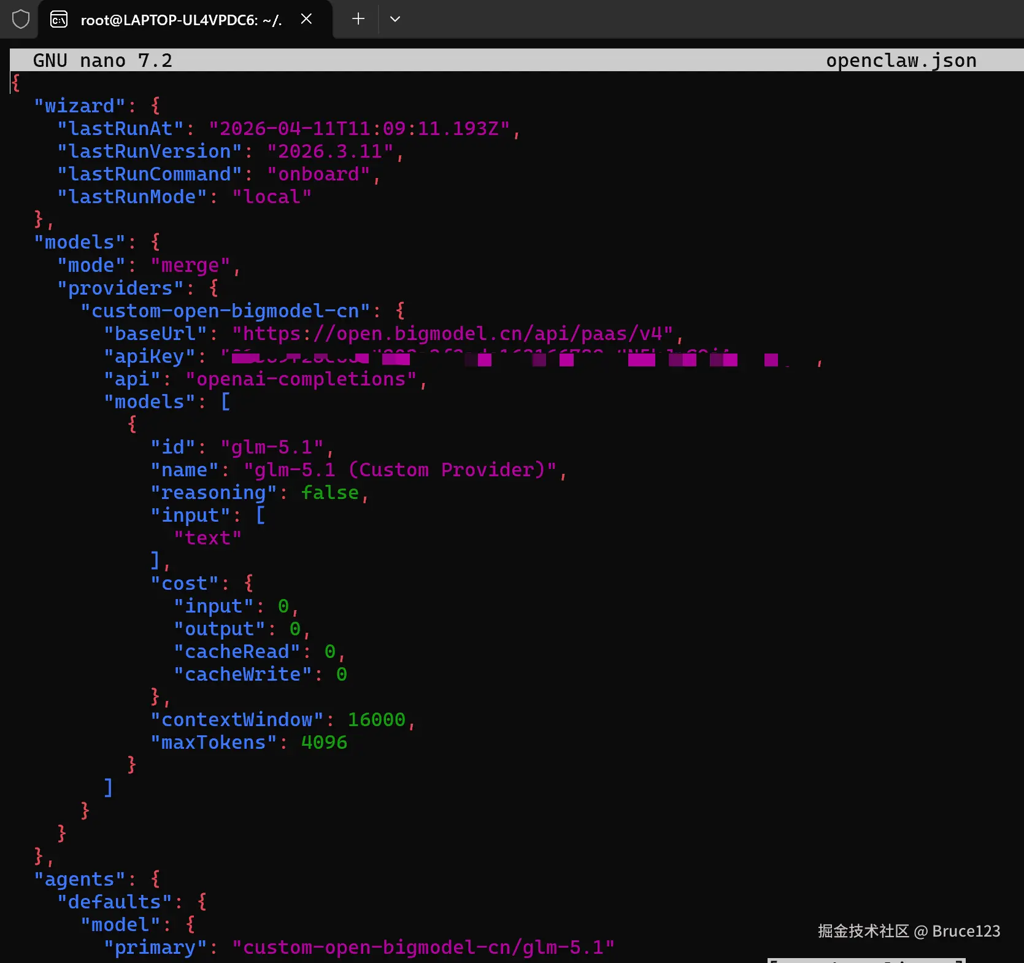
Task: Click the shield icon left of the tab
Action: click(21, 20)
